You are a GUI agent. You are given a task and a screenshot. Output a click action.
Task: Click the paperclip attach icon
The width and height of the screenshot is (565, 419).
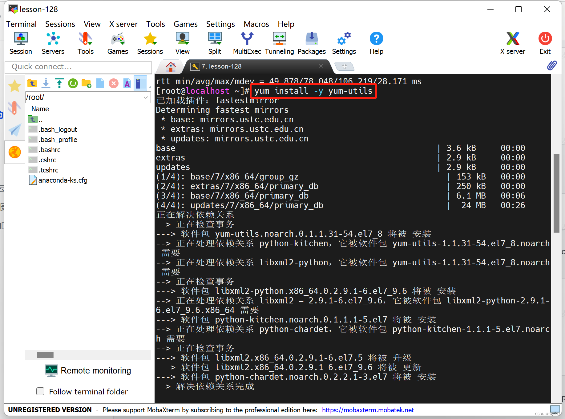[552, 65]
